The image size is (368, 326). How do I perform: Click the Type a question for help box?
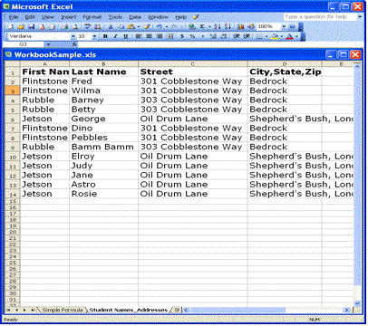tap(320, 17)
